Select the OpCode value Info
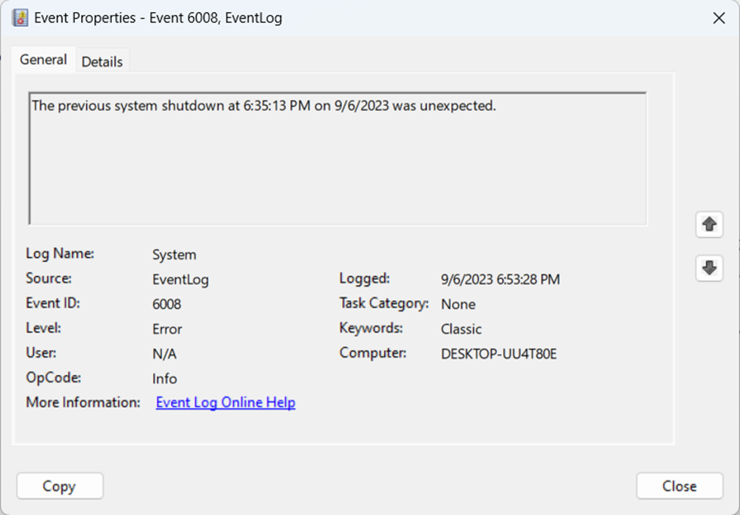Viewport: 740px width, 515px height. [x=165, y=379]
